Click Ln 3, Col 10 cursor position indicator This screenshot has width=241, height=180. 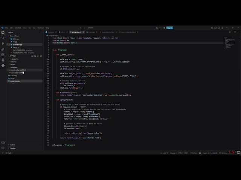pyautogui.click(x=164, y=153)
